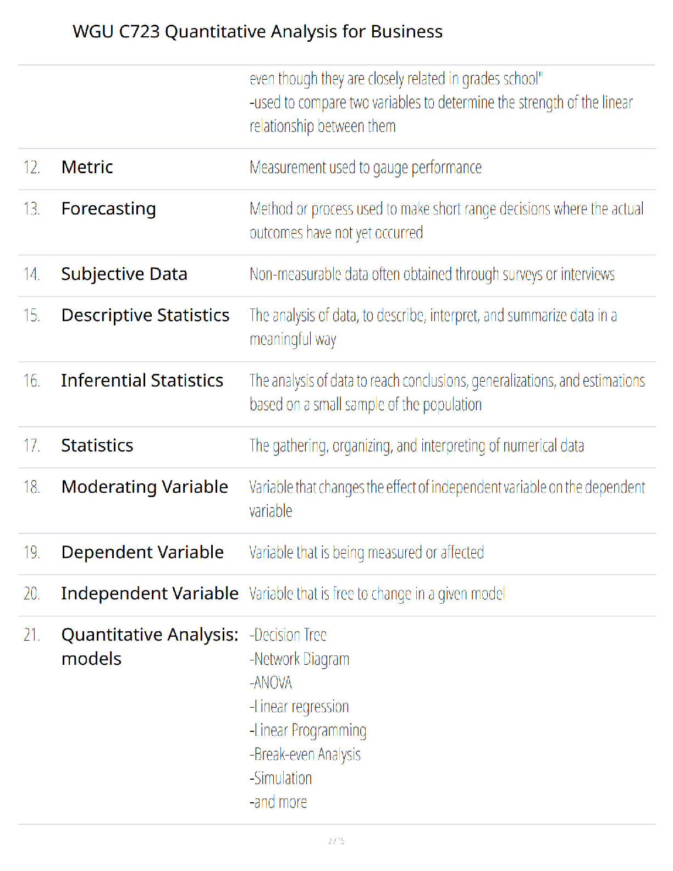The height and width of the screenshot is (871, 673).
Task: Click the Dependent Variable term
Action: [142, 552]
